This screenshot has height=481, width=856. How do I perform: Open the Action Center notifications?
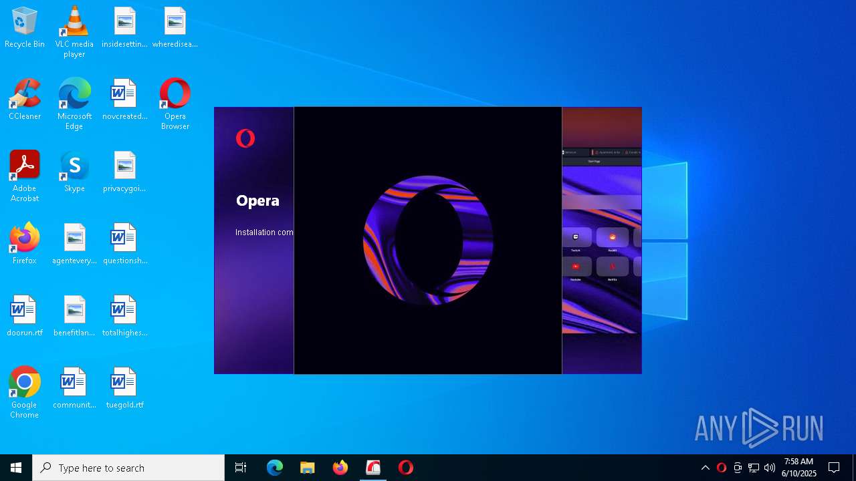(834, 468)
